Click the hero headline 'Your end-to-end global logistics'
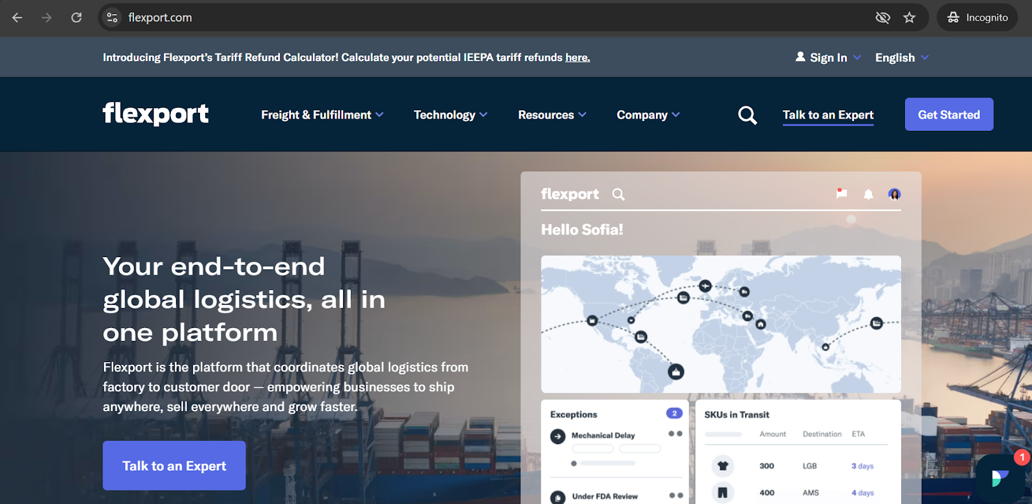 click(244, 299)
